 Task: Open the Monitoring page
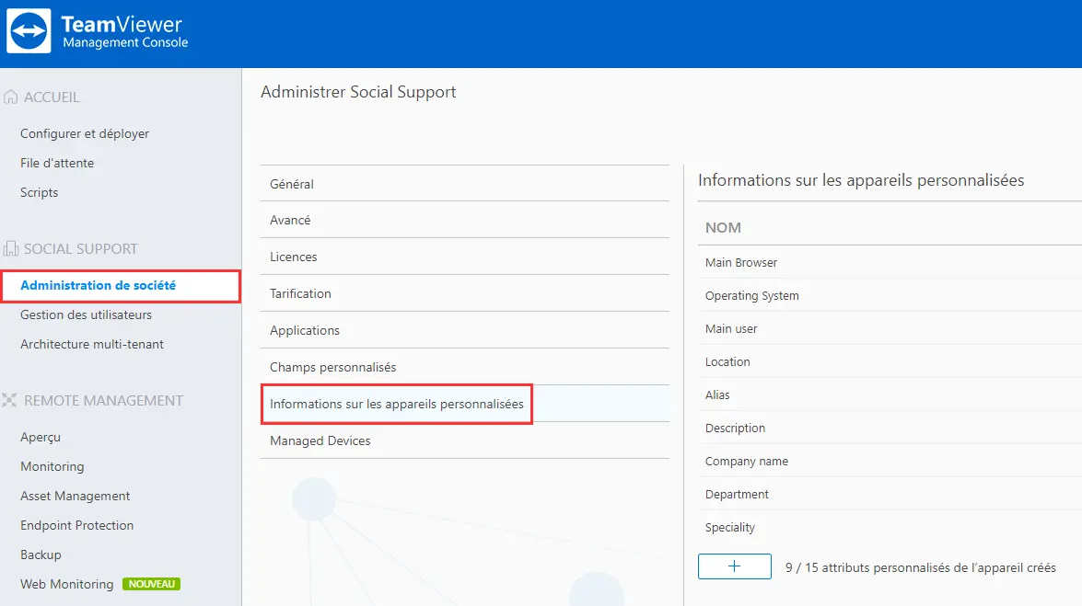coord(52,467)
